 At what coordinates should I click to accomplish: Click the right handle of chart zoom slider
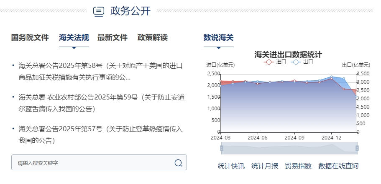(x=357, y=148)
